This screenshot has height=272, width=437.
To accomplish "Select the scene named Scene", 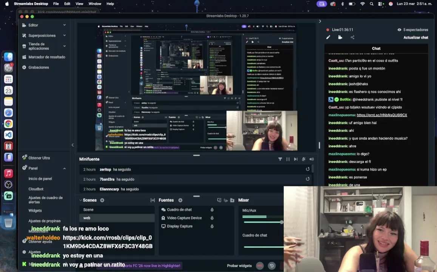I will click(117, 210).
